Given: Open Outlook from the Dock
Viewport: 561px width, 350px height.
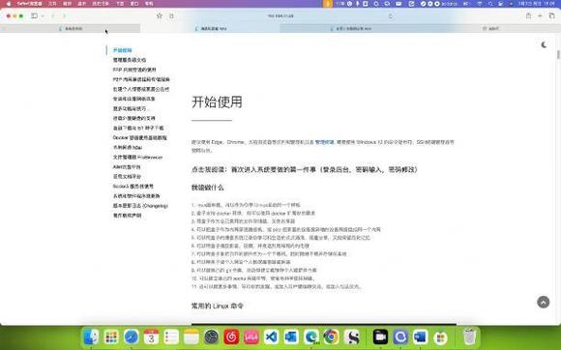Looking at the screenshot, I should pos(291,336).
